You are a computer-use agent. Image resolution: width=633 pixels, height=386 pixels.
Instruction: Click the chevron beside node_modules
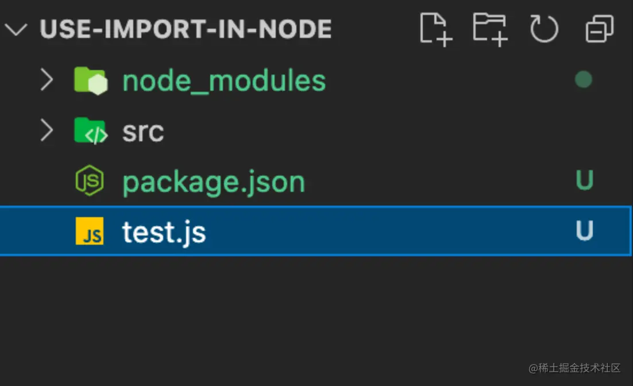coord(47,80)
